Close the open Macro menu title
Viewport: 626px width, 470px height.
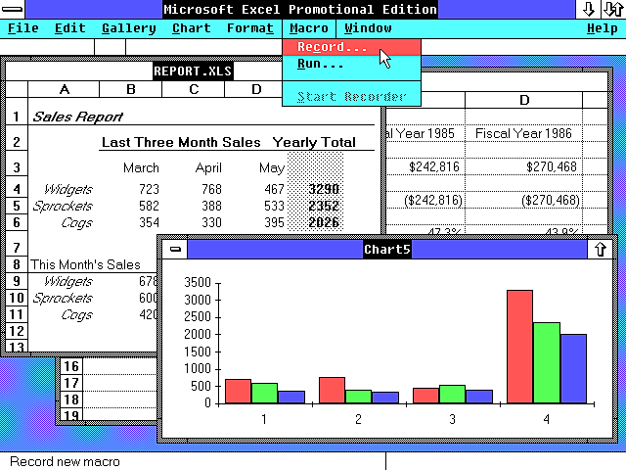(309, 28)
